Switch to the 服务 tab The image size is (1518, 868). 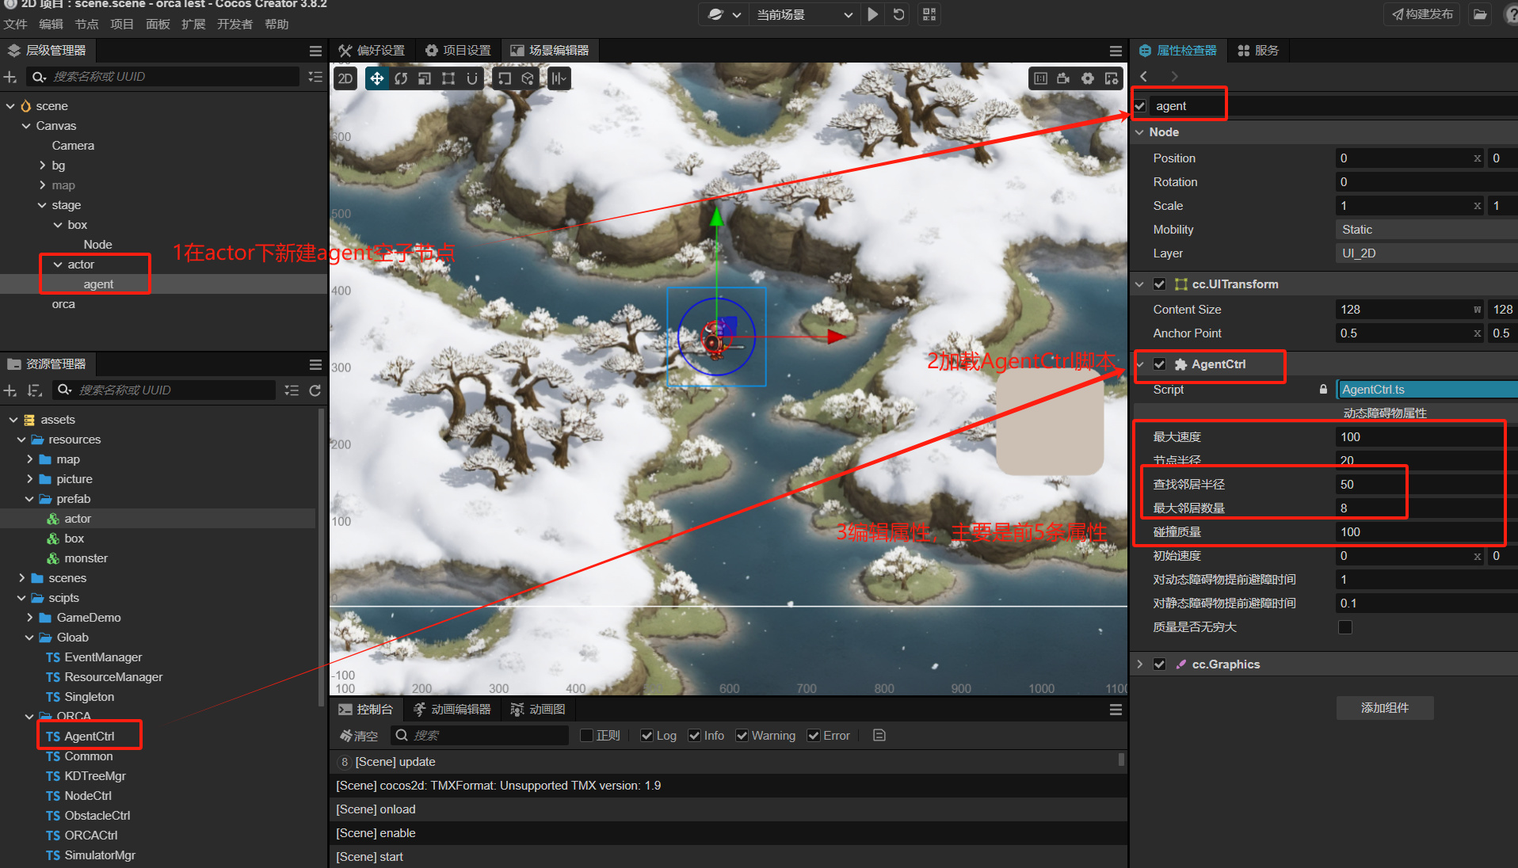[x=1258, y=51]
